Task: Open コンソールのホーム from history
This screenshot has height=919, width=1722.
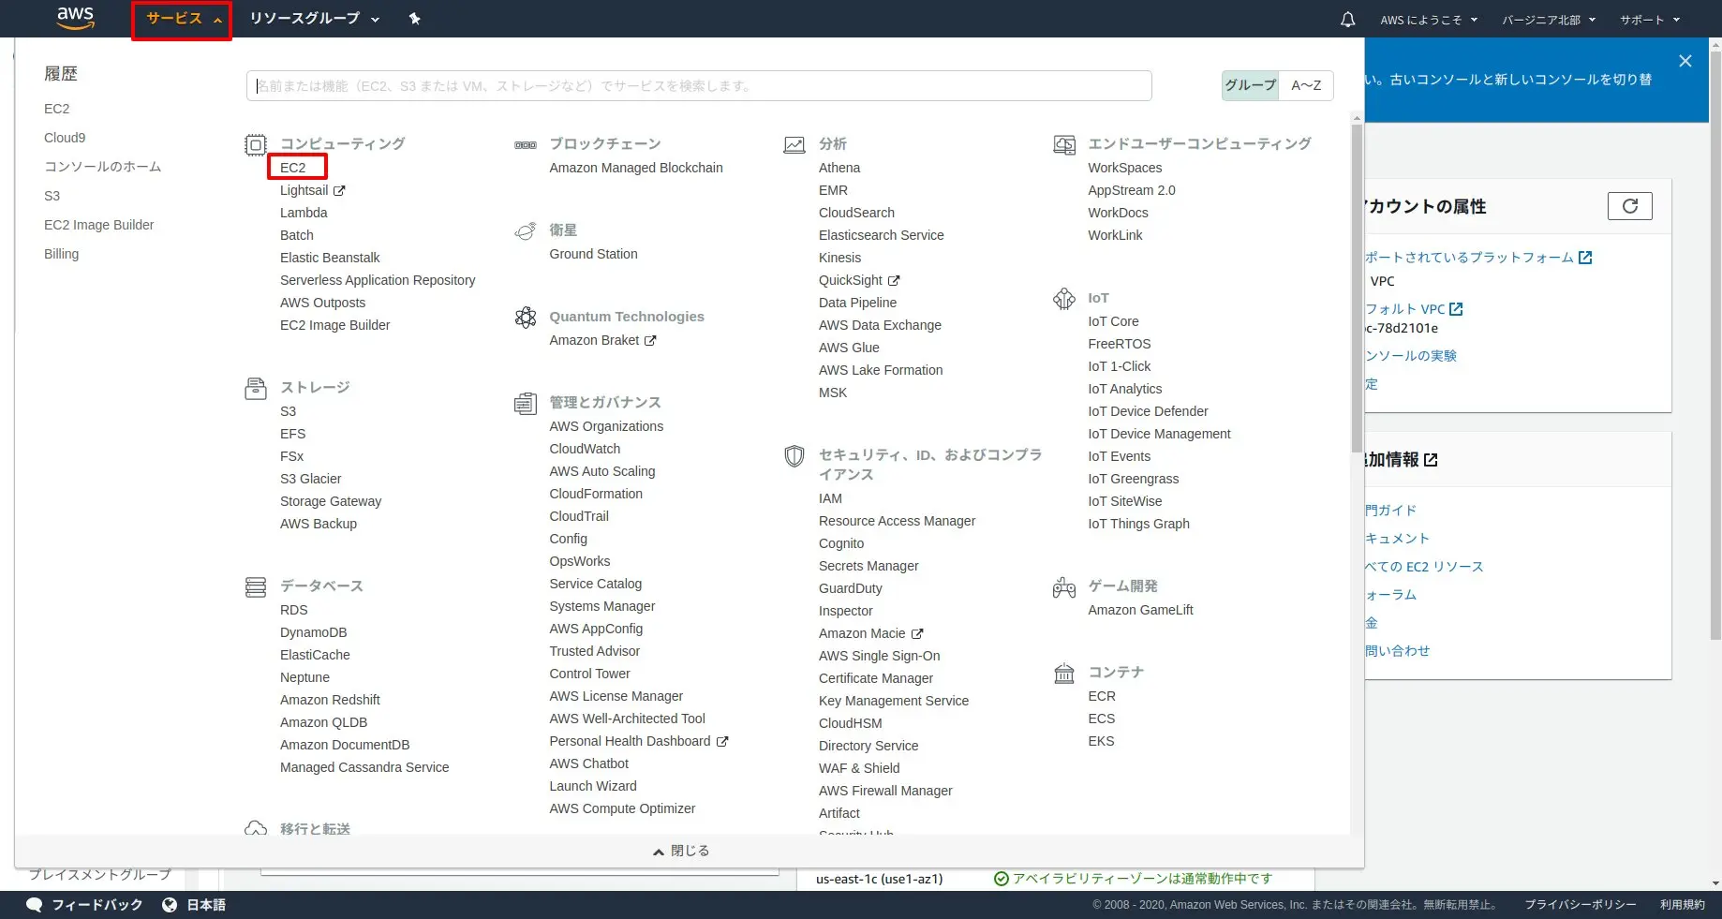Action: (103, 167)
